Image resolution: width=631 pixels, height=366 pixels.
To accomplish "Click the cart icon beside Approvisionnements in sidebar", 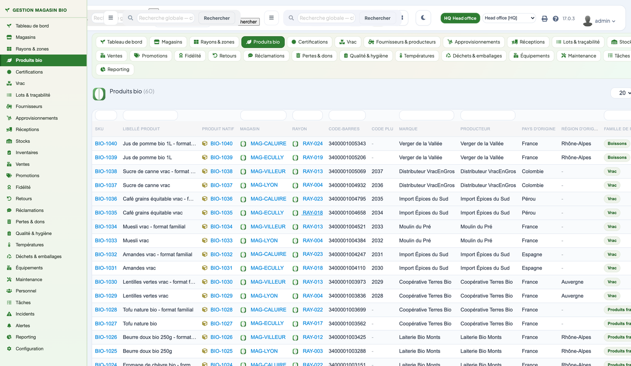I will click(9, 118).
